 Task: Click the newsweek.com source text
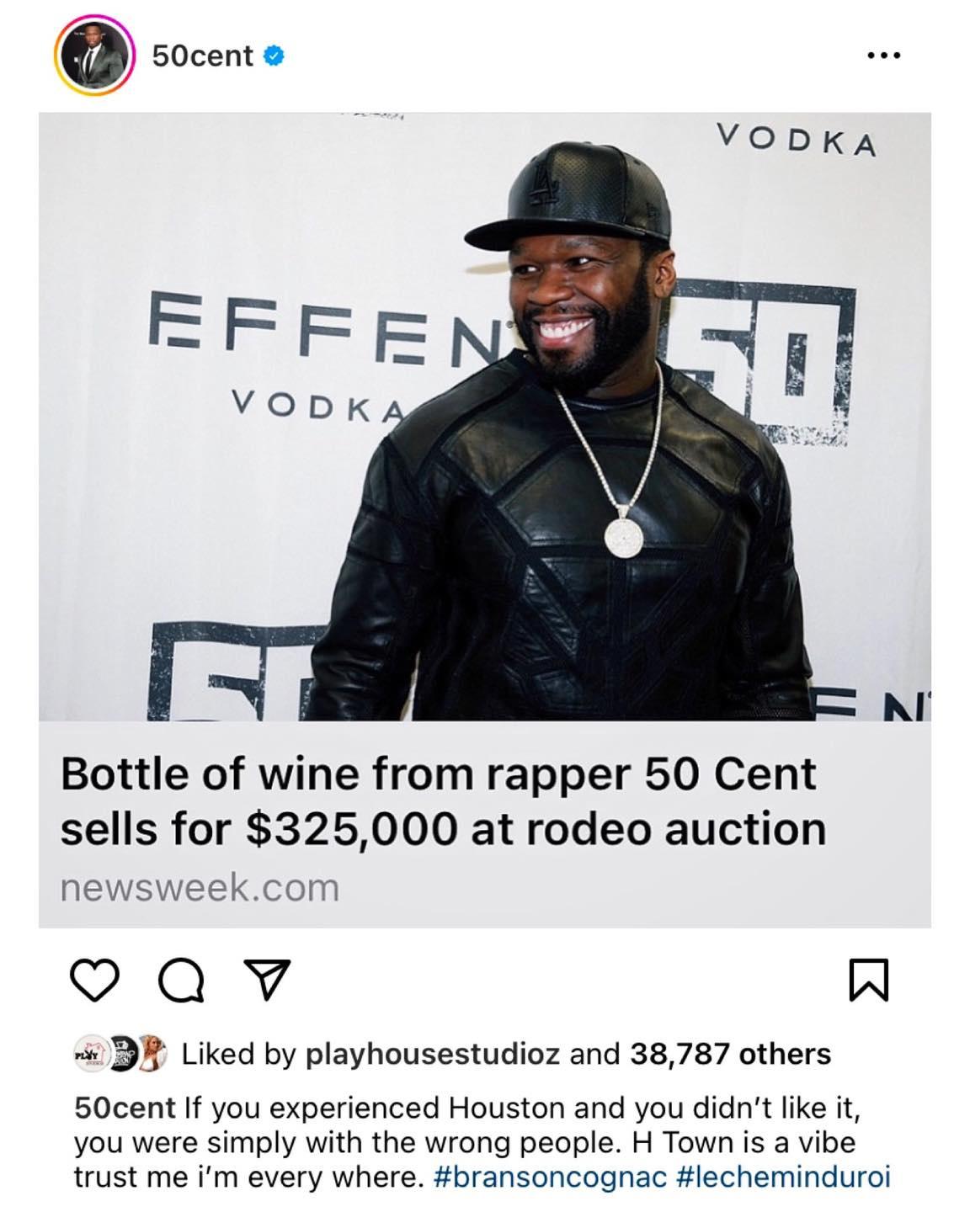200,888
